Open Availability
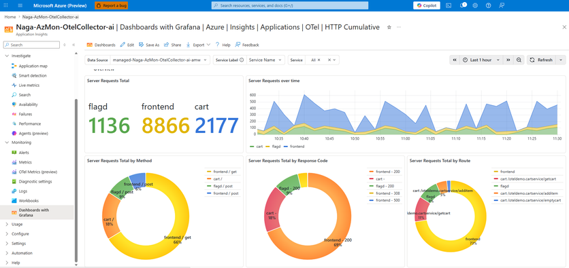 point(29,104)
